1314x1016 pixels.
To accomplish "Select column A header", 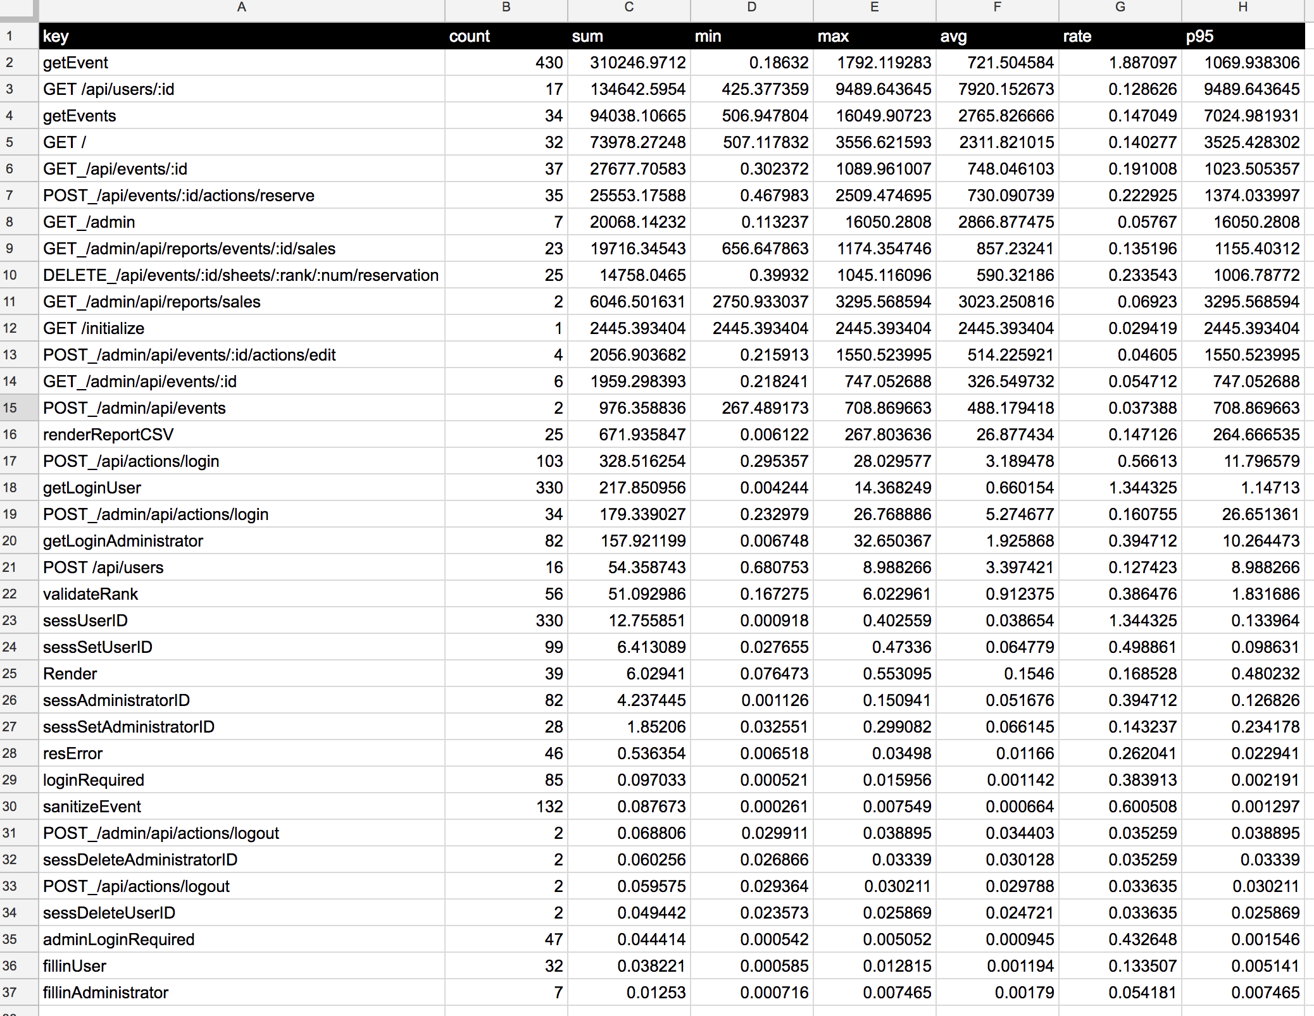I will (241, 8).
